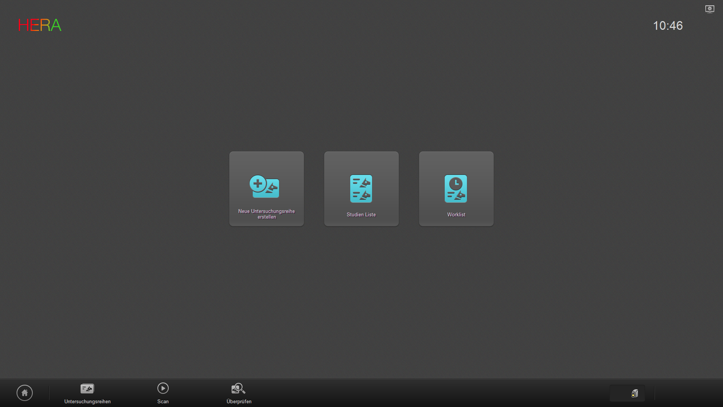Image resolution: width=723 pixels, height=407 pixels.
Task: Click the empty top area of the Studien Liste tile
Action: (x=361, y=162)
